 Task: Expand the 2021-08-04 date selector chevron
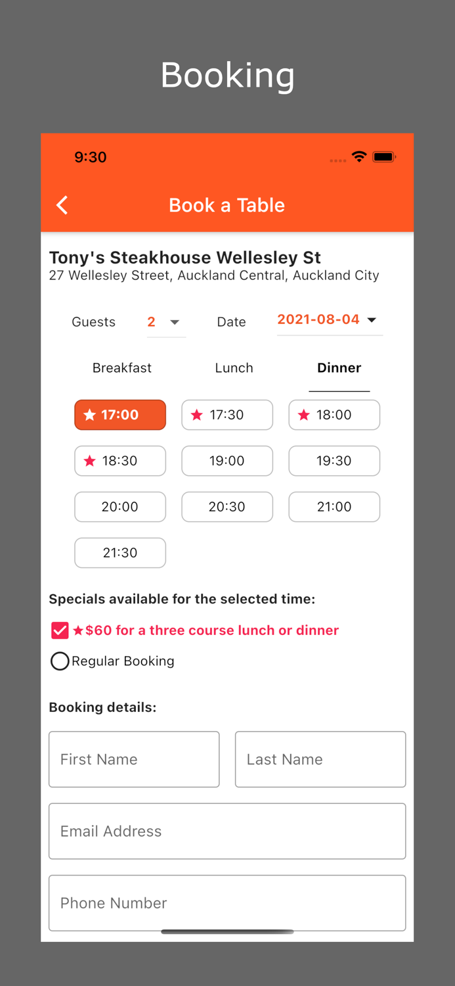click(x=372, y=320)
